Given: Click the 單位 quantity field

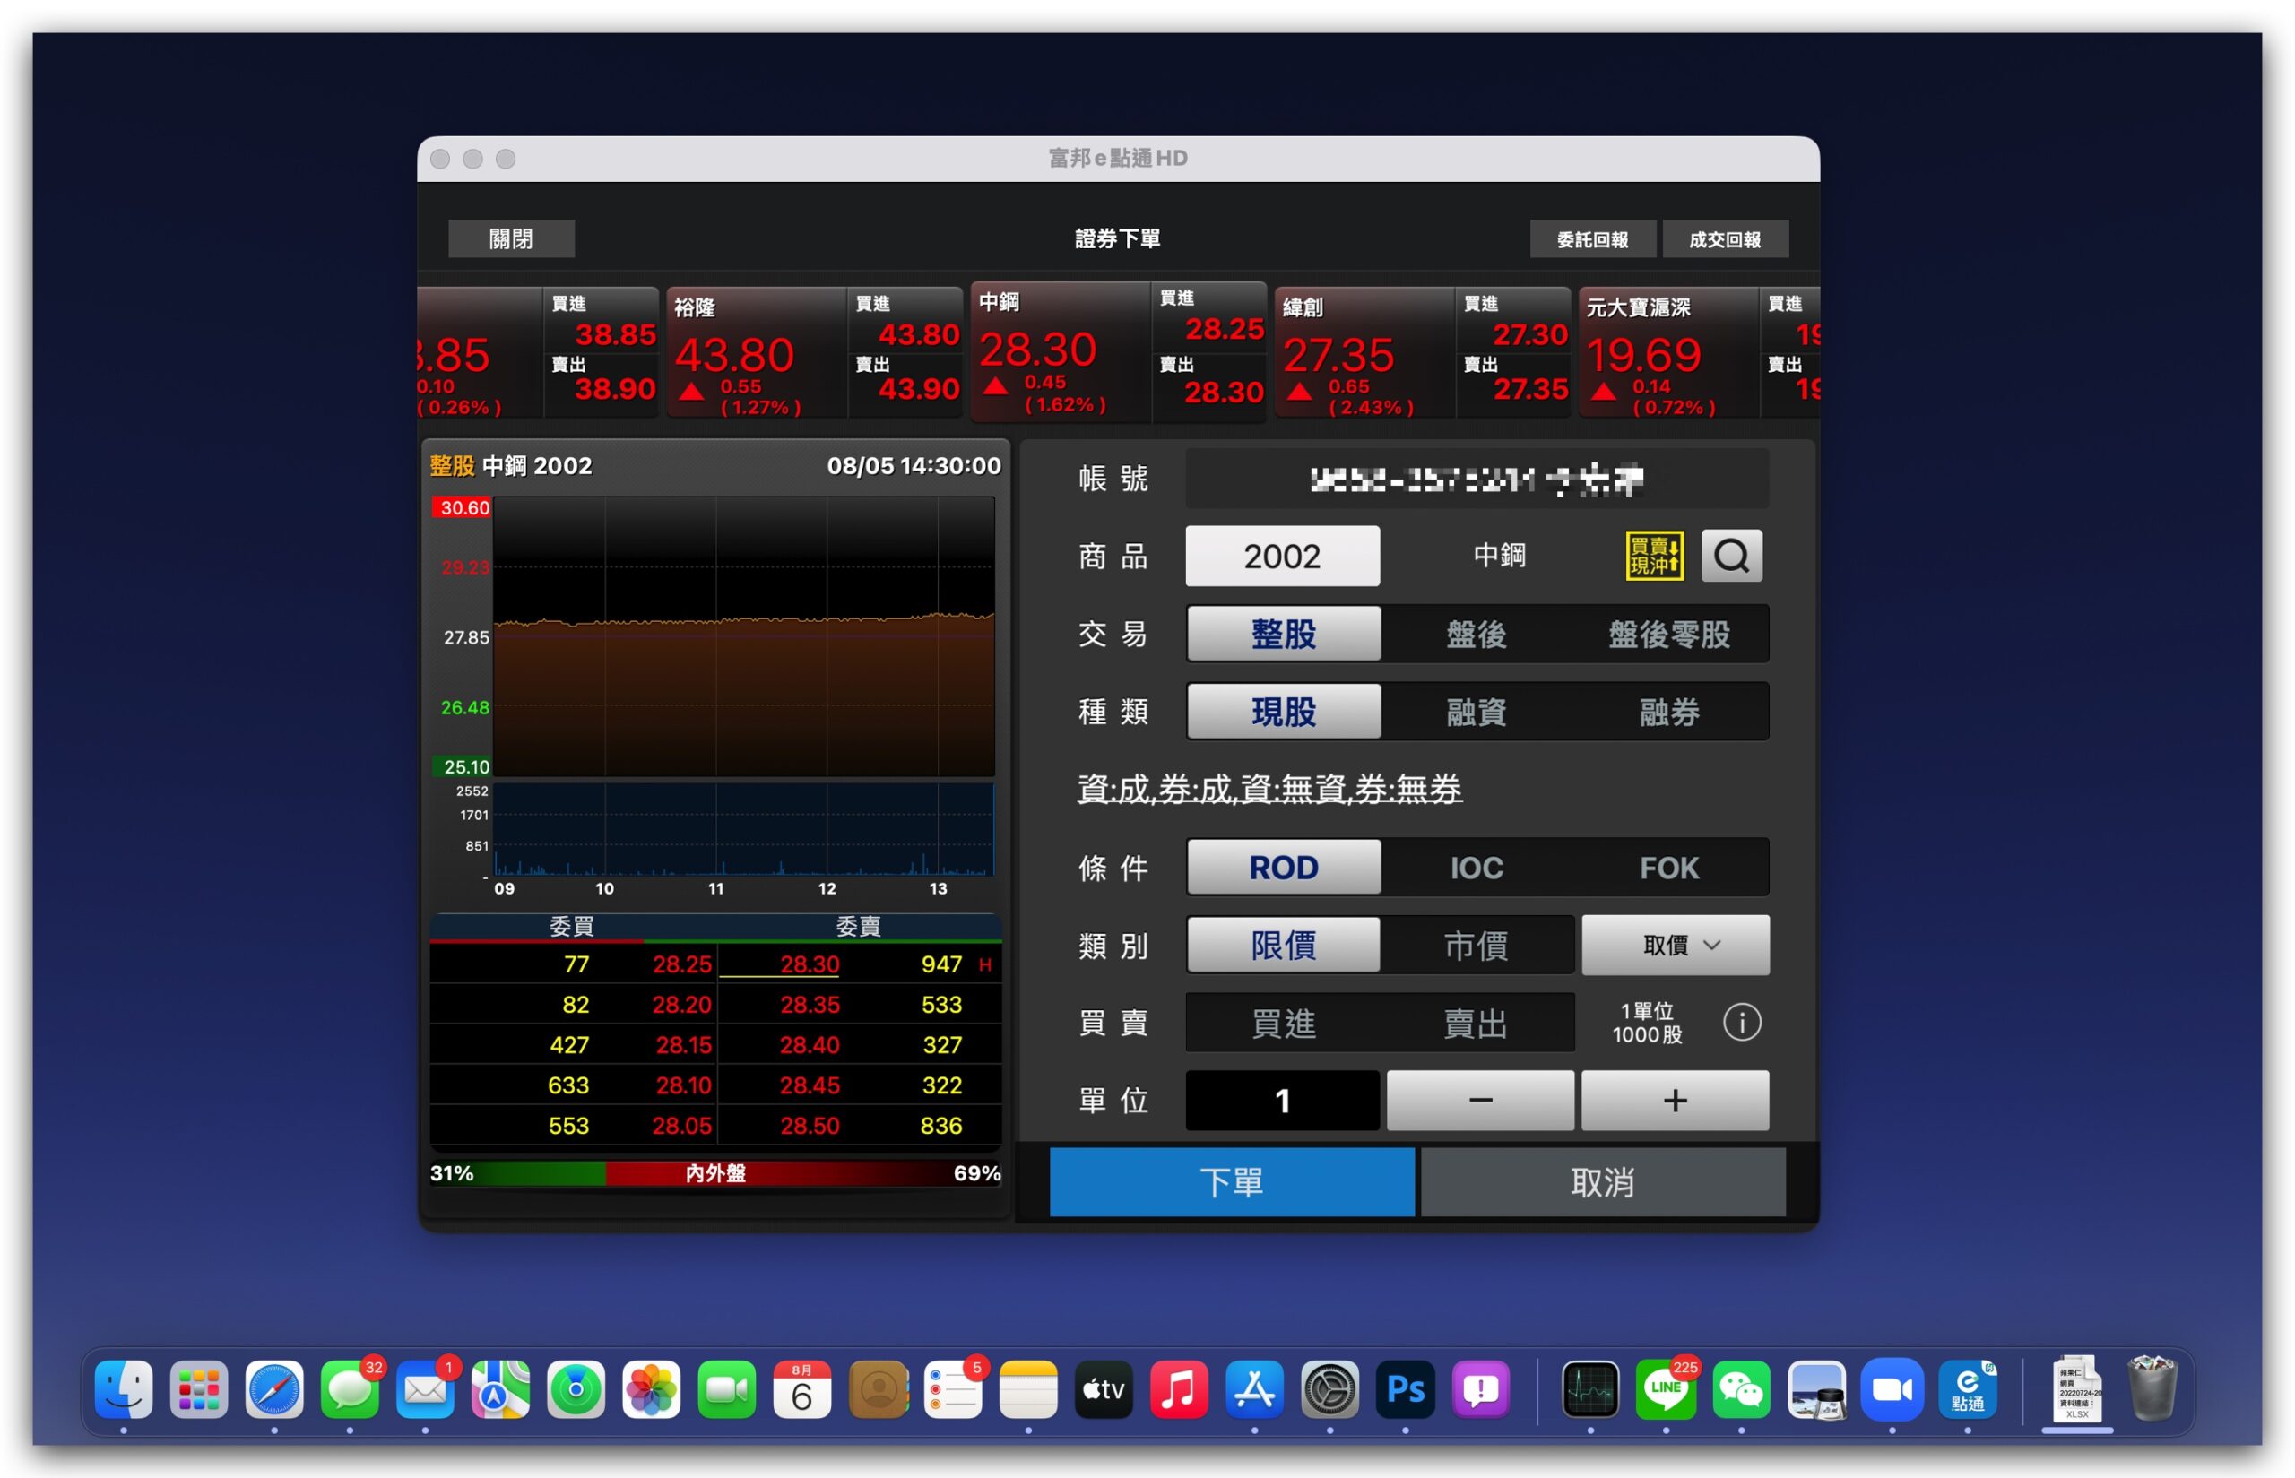Looking at the screenshot, I should pos(1282,1101).
